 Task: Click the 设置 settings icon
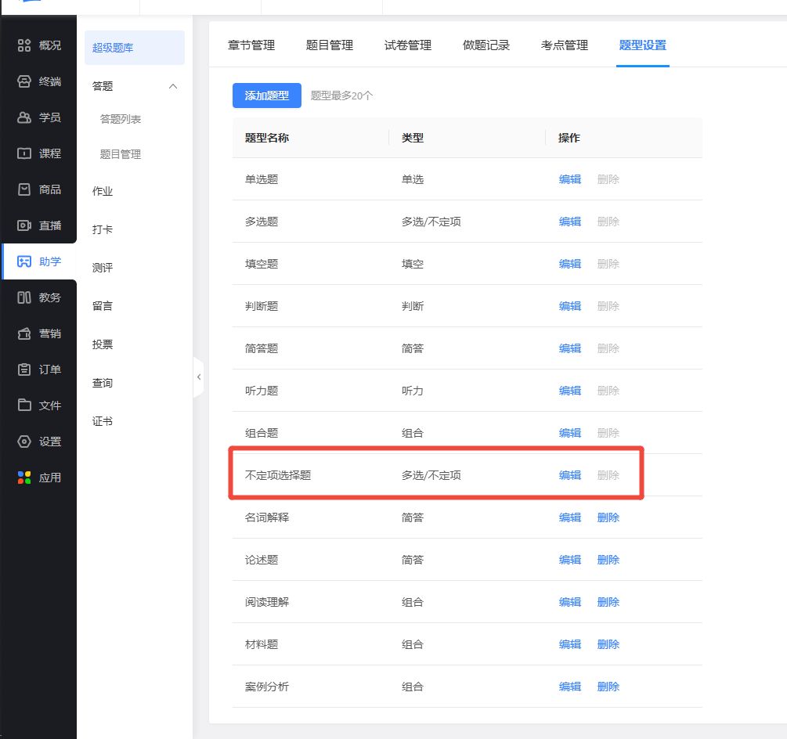tap(24, 442)
